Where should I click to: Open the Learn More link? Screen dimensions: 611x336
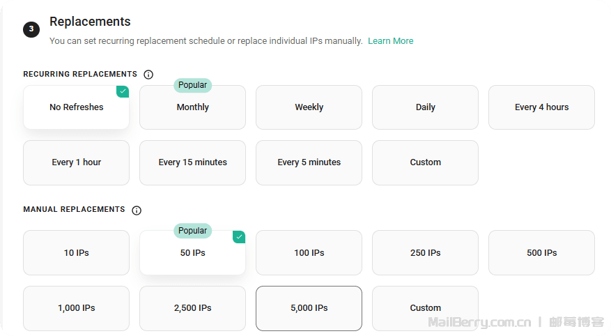pos(390,41)
